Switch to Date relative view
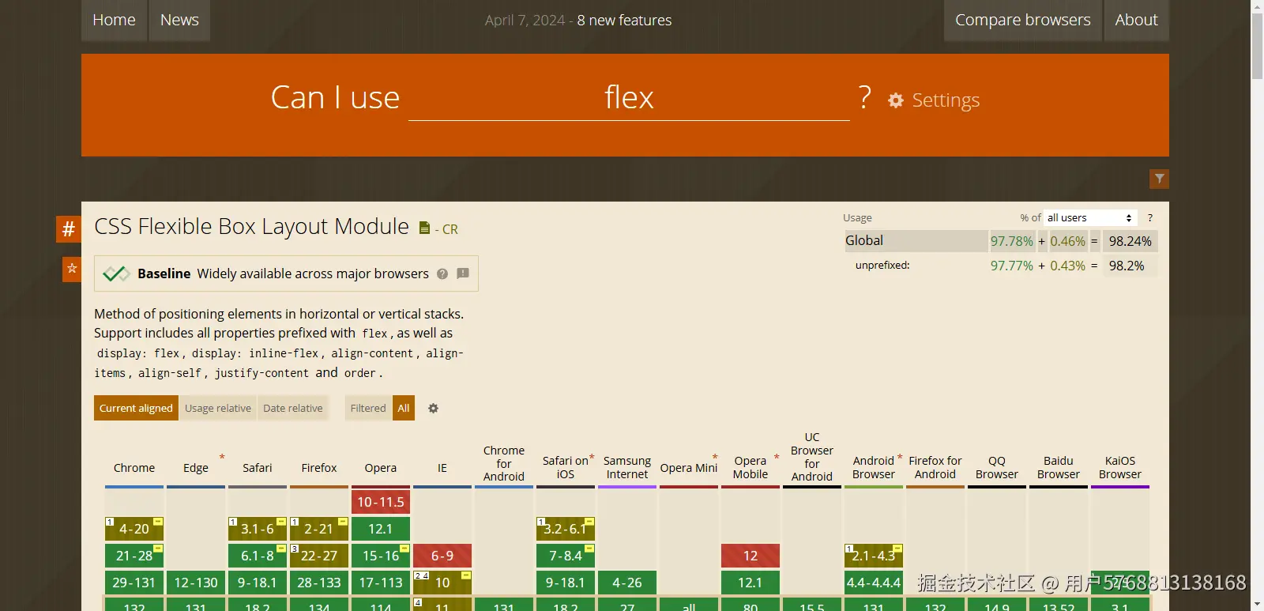 point(293,408)
